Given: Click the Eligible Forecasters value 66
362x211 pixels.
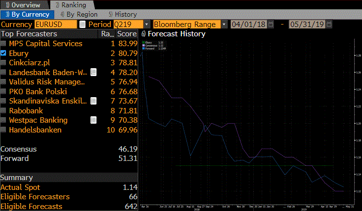Looking at the screenshot, I should (133, 197).
